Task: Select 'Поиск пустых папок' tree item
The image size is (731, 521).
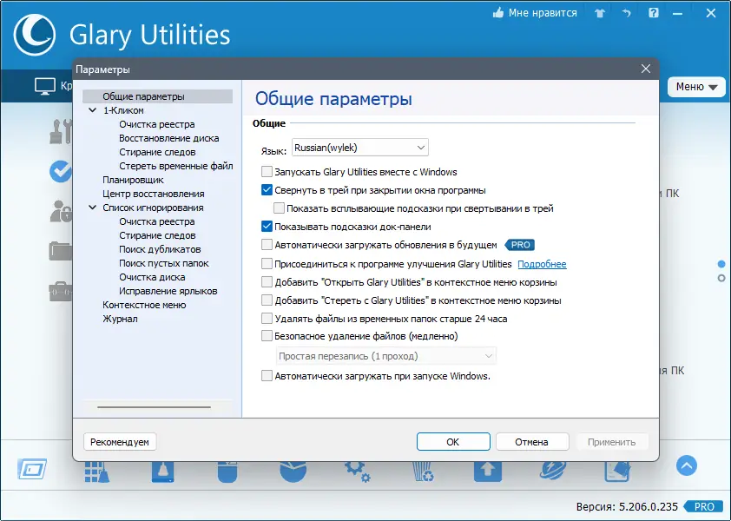Action: click(x=163, y=263)
